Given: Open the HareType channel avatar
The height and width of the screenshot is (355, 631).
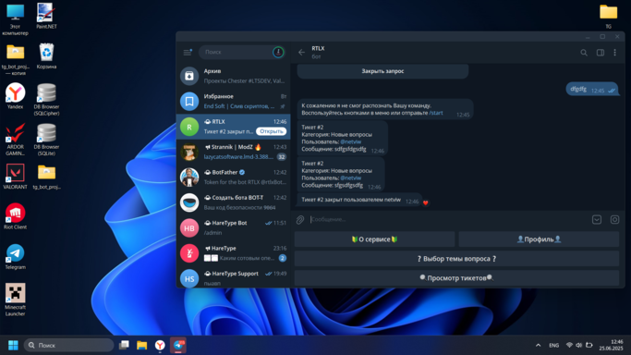Looking at the screenshot, I should (189, 253).
